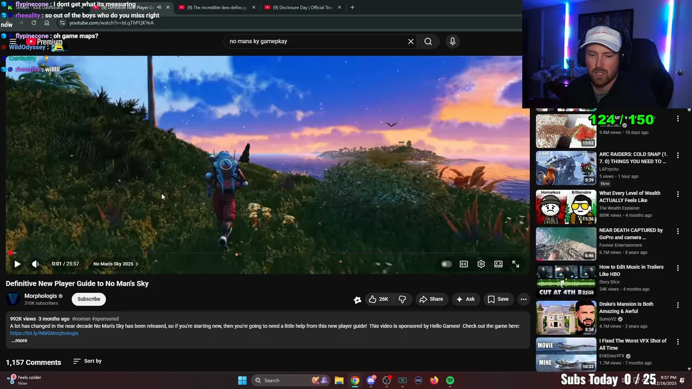Image resolution: width=692 pixels, height=389 pixels.
Task: Clear the search box with X
Action: tap(411, 42)
